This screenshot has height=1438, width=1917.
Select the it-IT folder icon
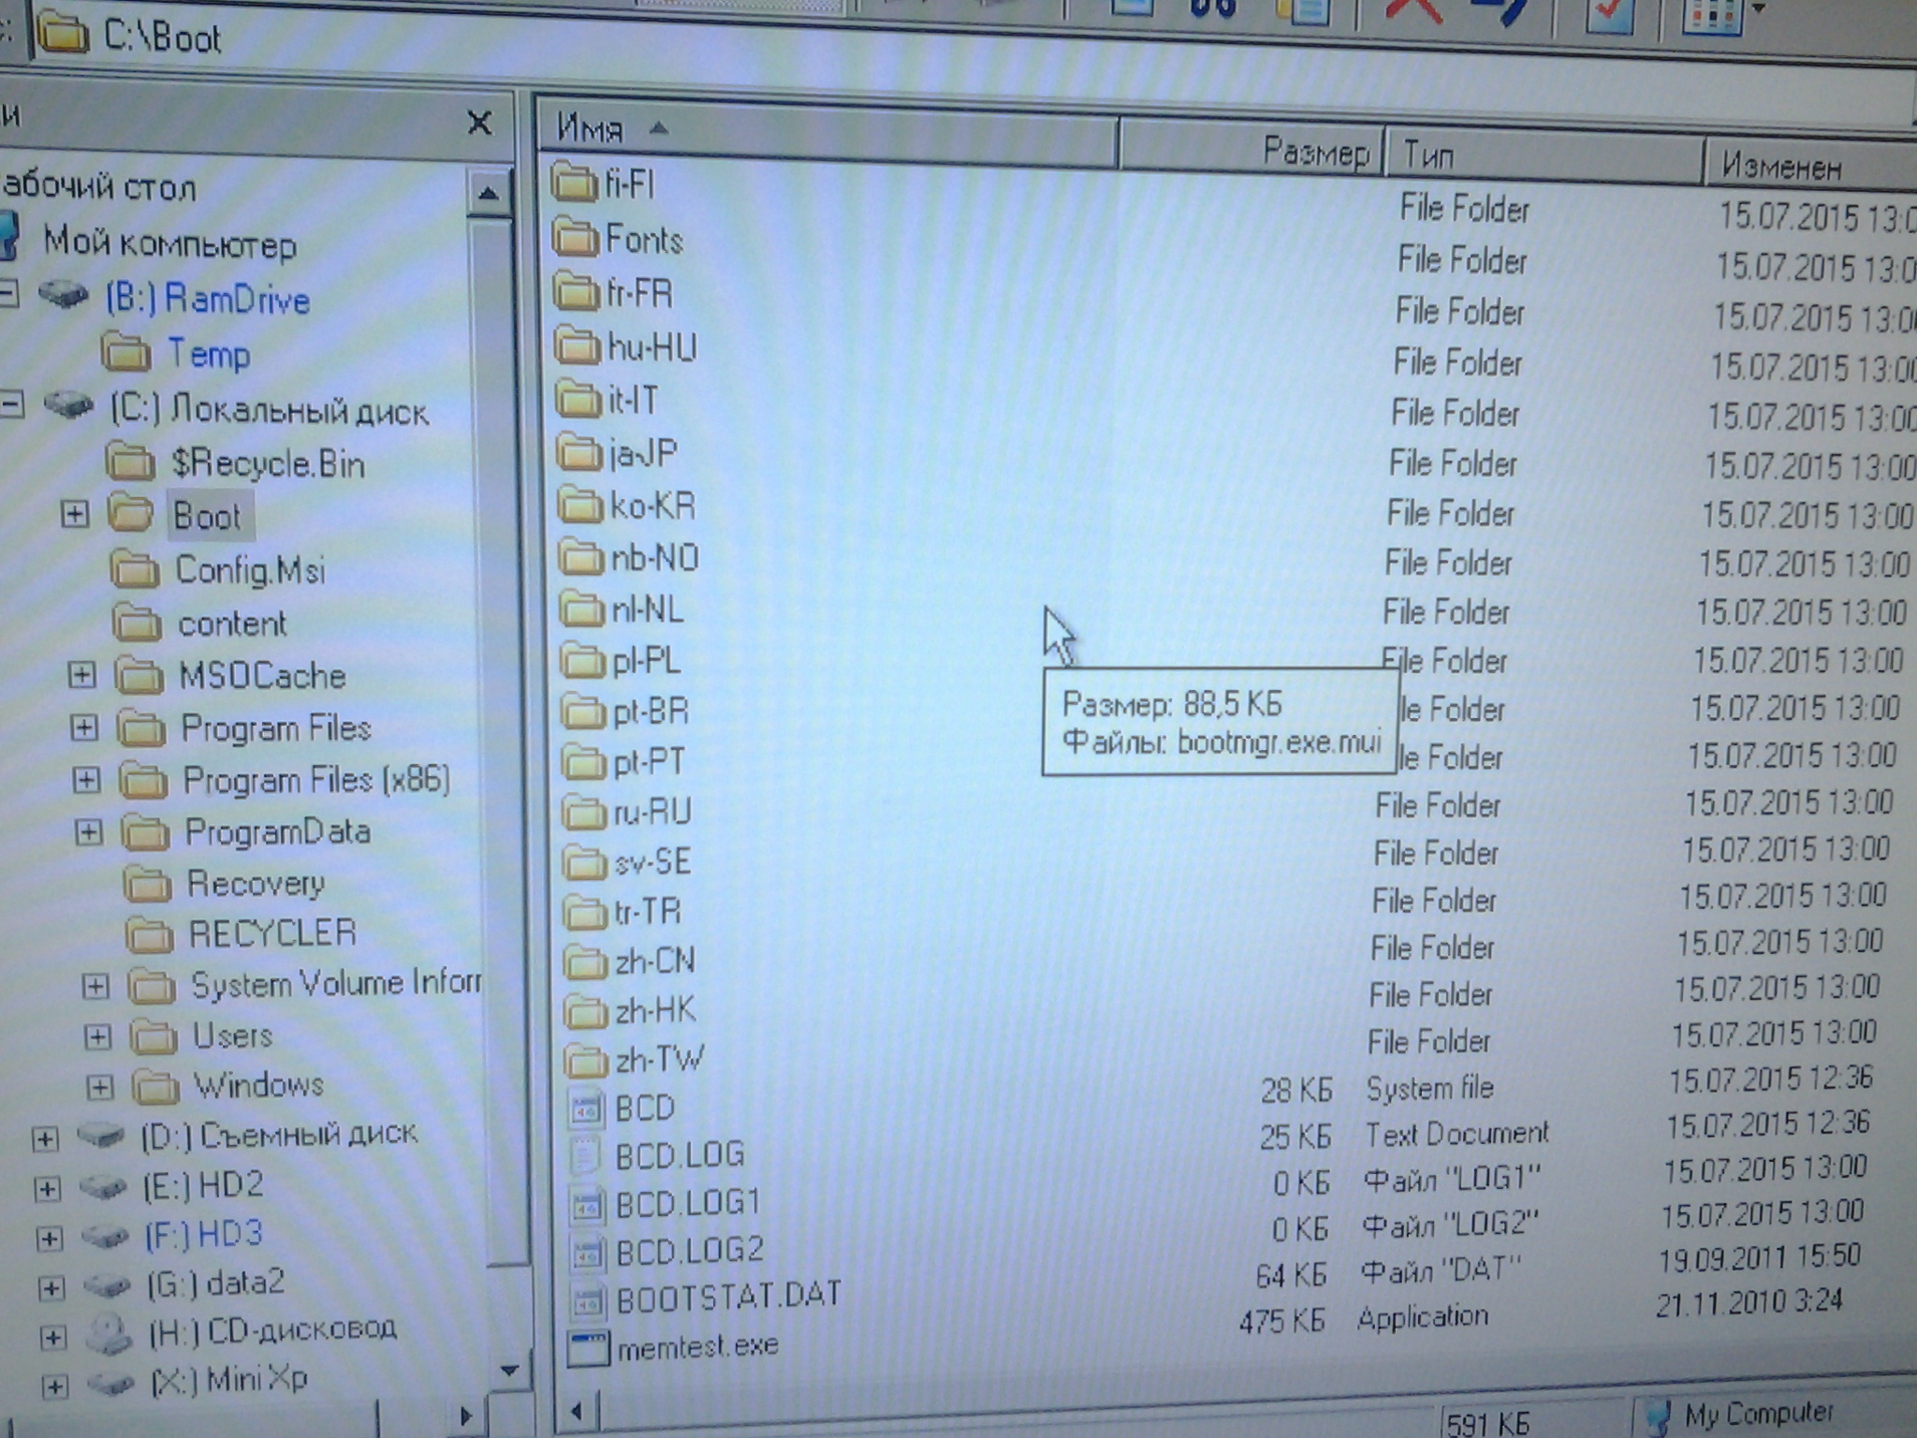[x=578, y=400]
